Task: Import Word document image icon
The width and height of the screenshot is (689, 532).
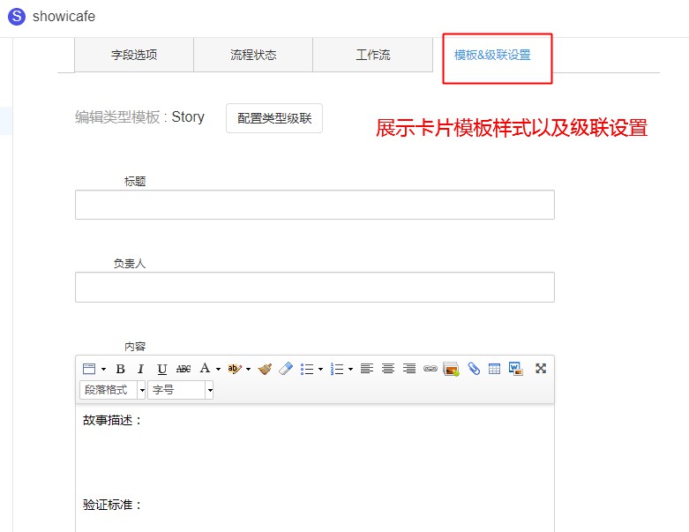Action: [x=515, y=369]
